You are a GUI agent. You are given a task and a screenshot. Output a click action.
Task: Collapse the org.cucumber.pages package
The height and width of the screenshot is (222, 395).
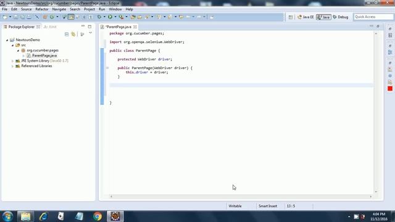[18, 51]
